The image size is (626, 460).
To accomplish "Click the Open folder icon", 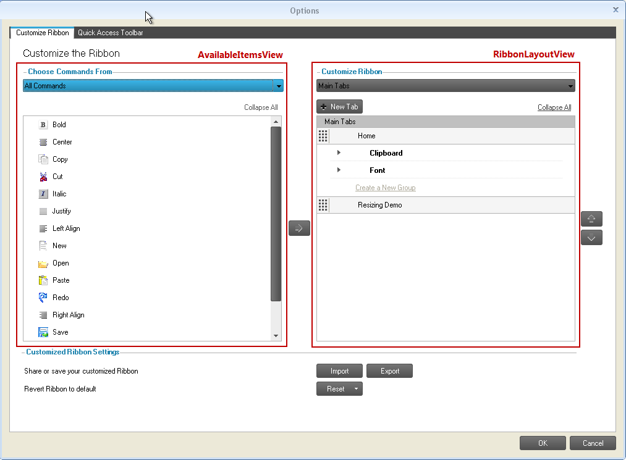I will [42, 262].
